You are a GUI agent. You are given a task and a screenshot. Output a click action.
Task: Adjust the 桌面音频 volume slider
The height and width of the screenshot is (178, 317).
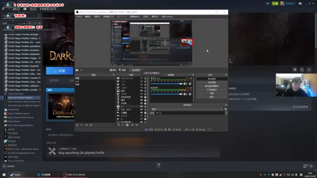(x=166, y=94)
